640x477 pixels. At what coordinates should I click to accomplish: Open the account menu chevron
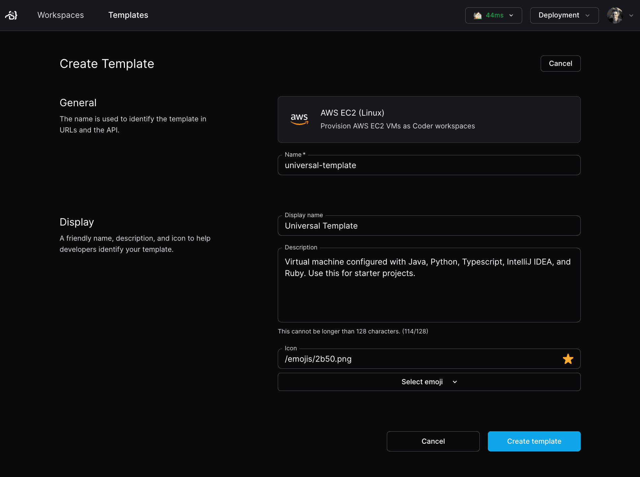coord(631,15)
